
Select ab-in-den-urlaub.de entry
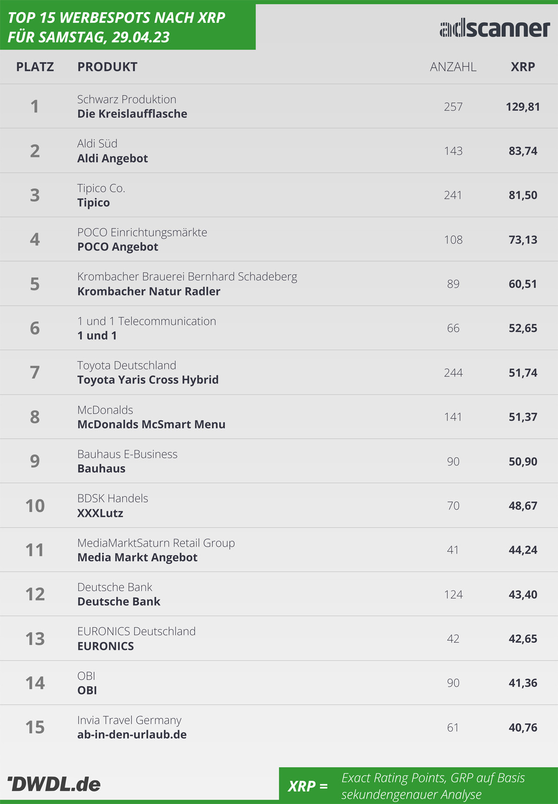coord(132,735)
